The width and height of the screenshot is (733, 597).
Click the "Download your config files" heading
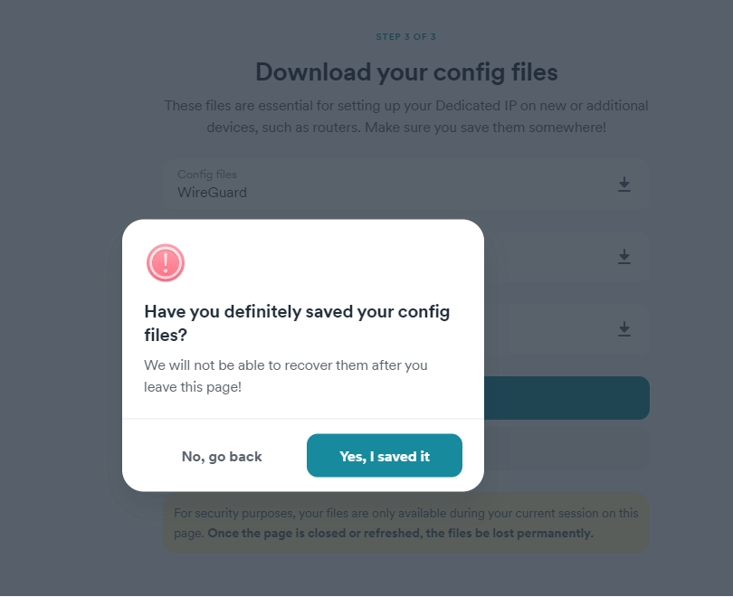pos(406,72)
